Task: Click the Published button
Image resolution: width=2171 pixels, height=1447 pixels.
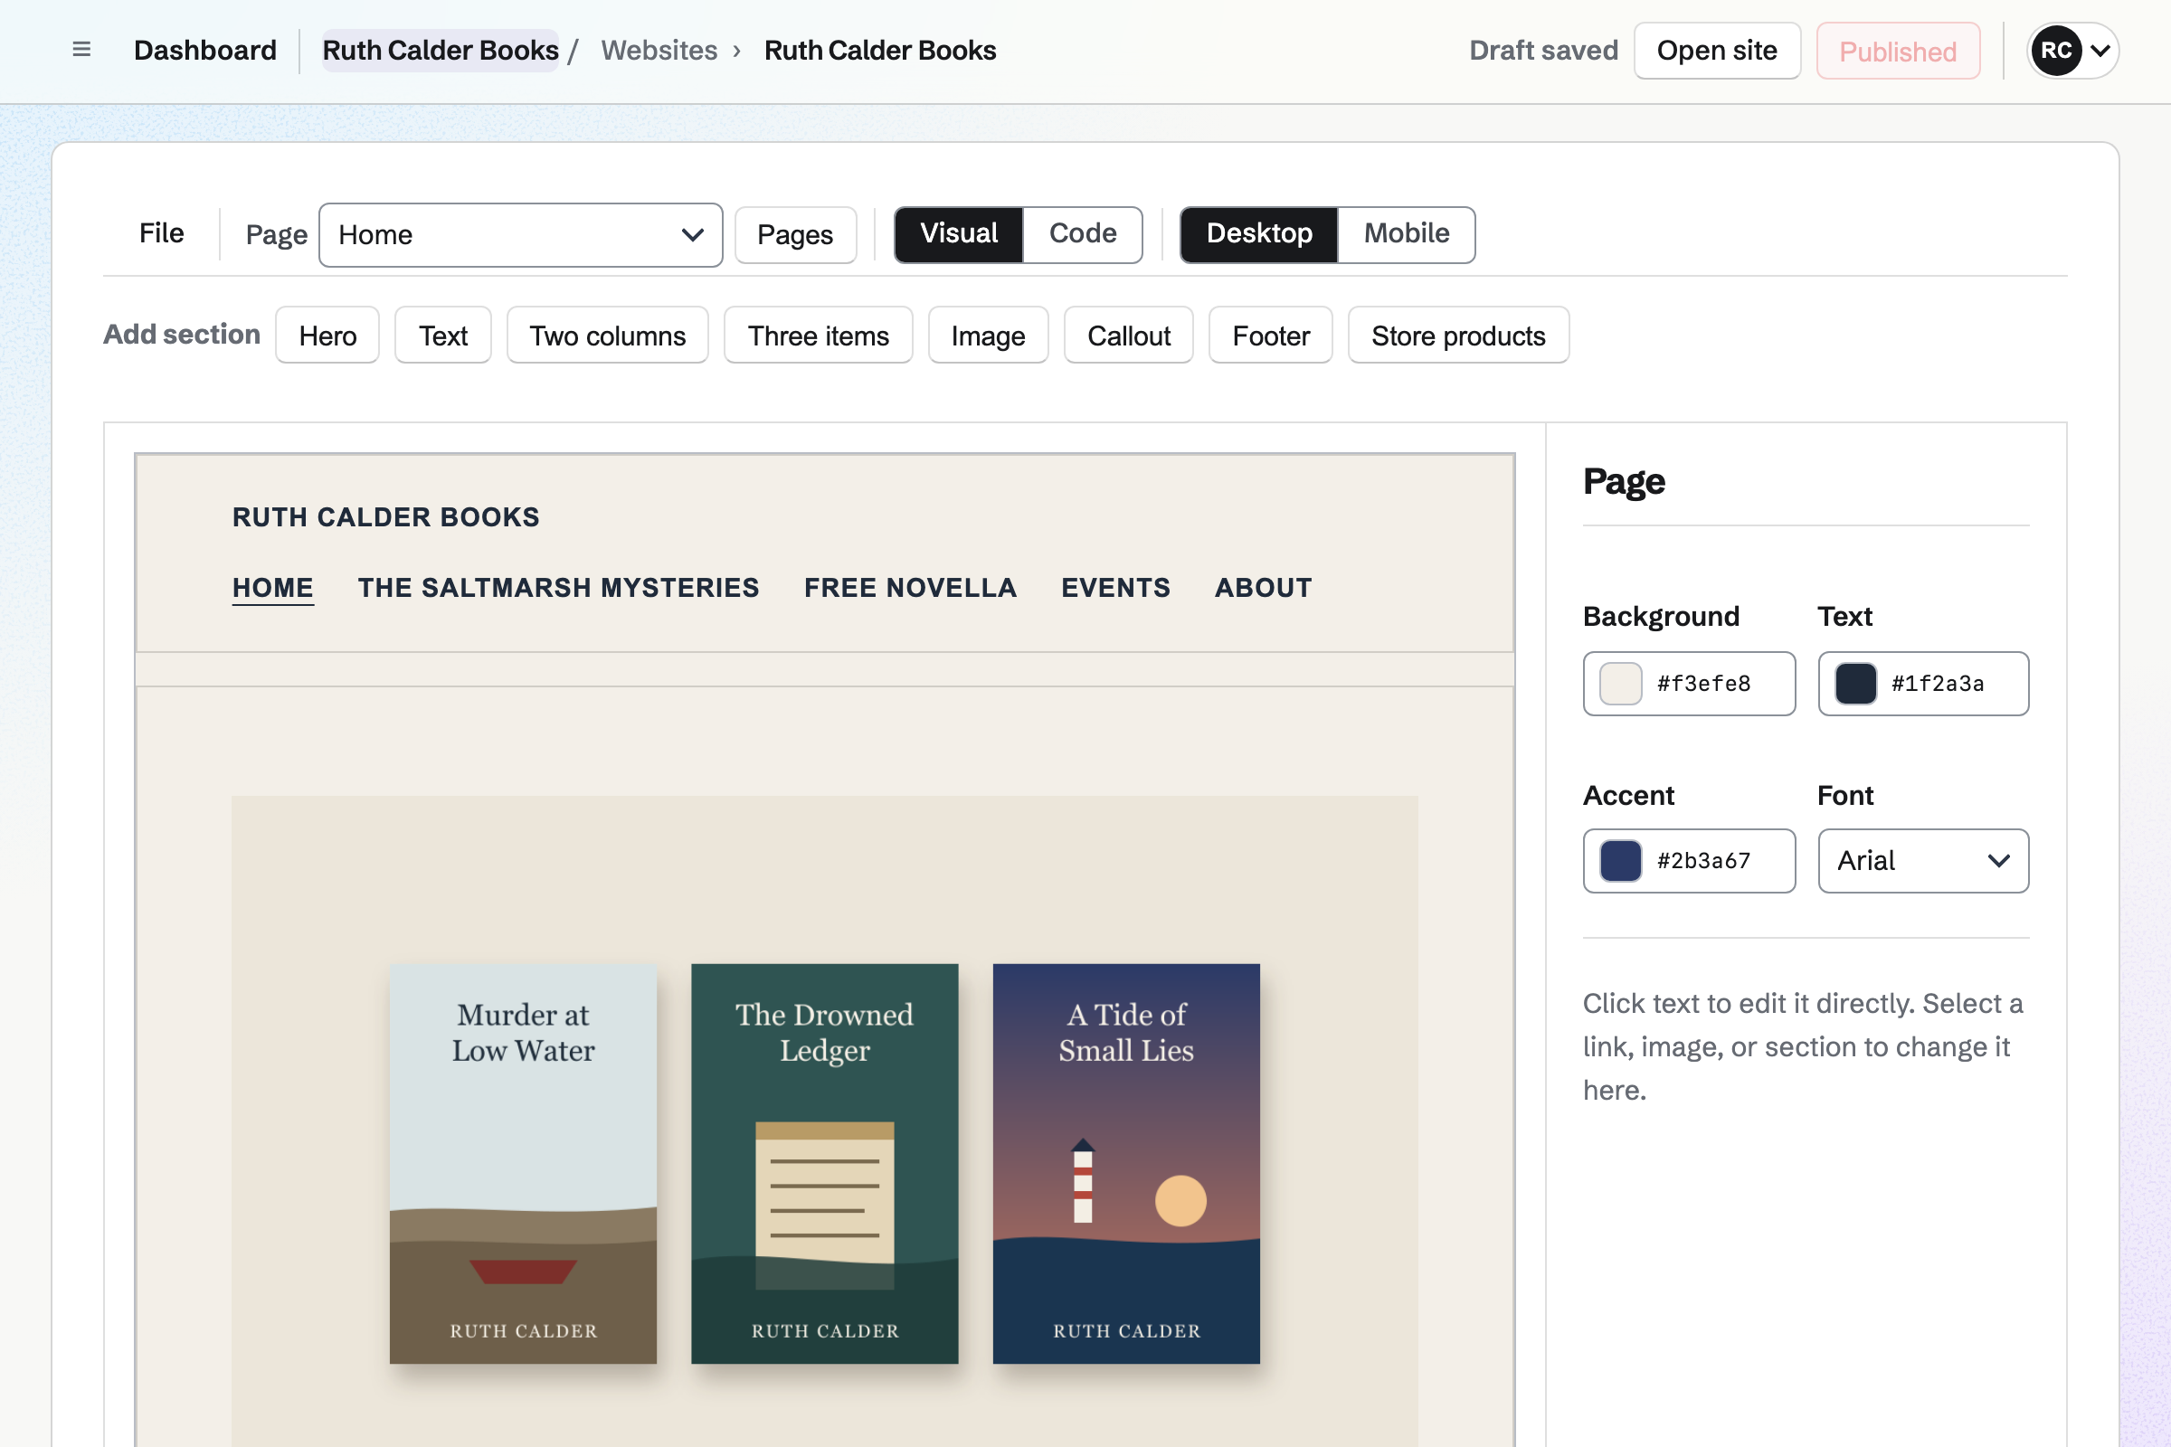Action: click(1898, 51)
